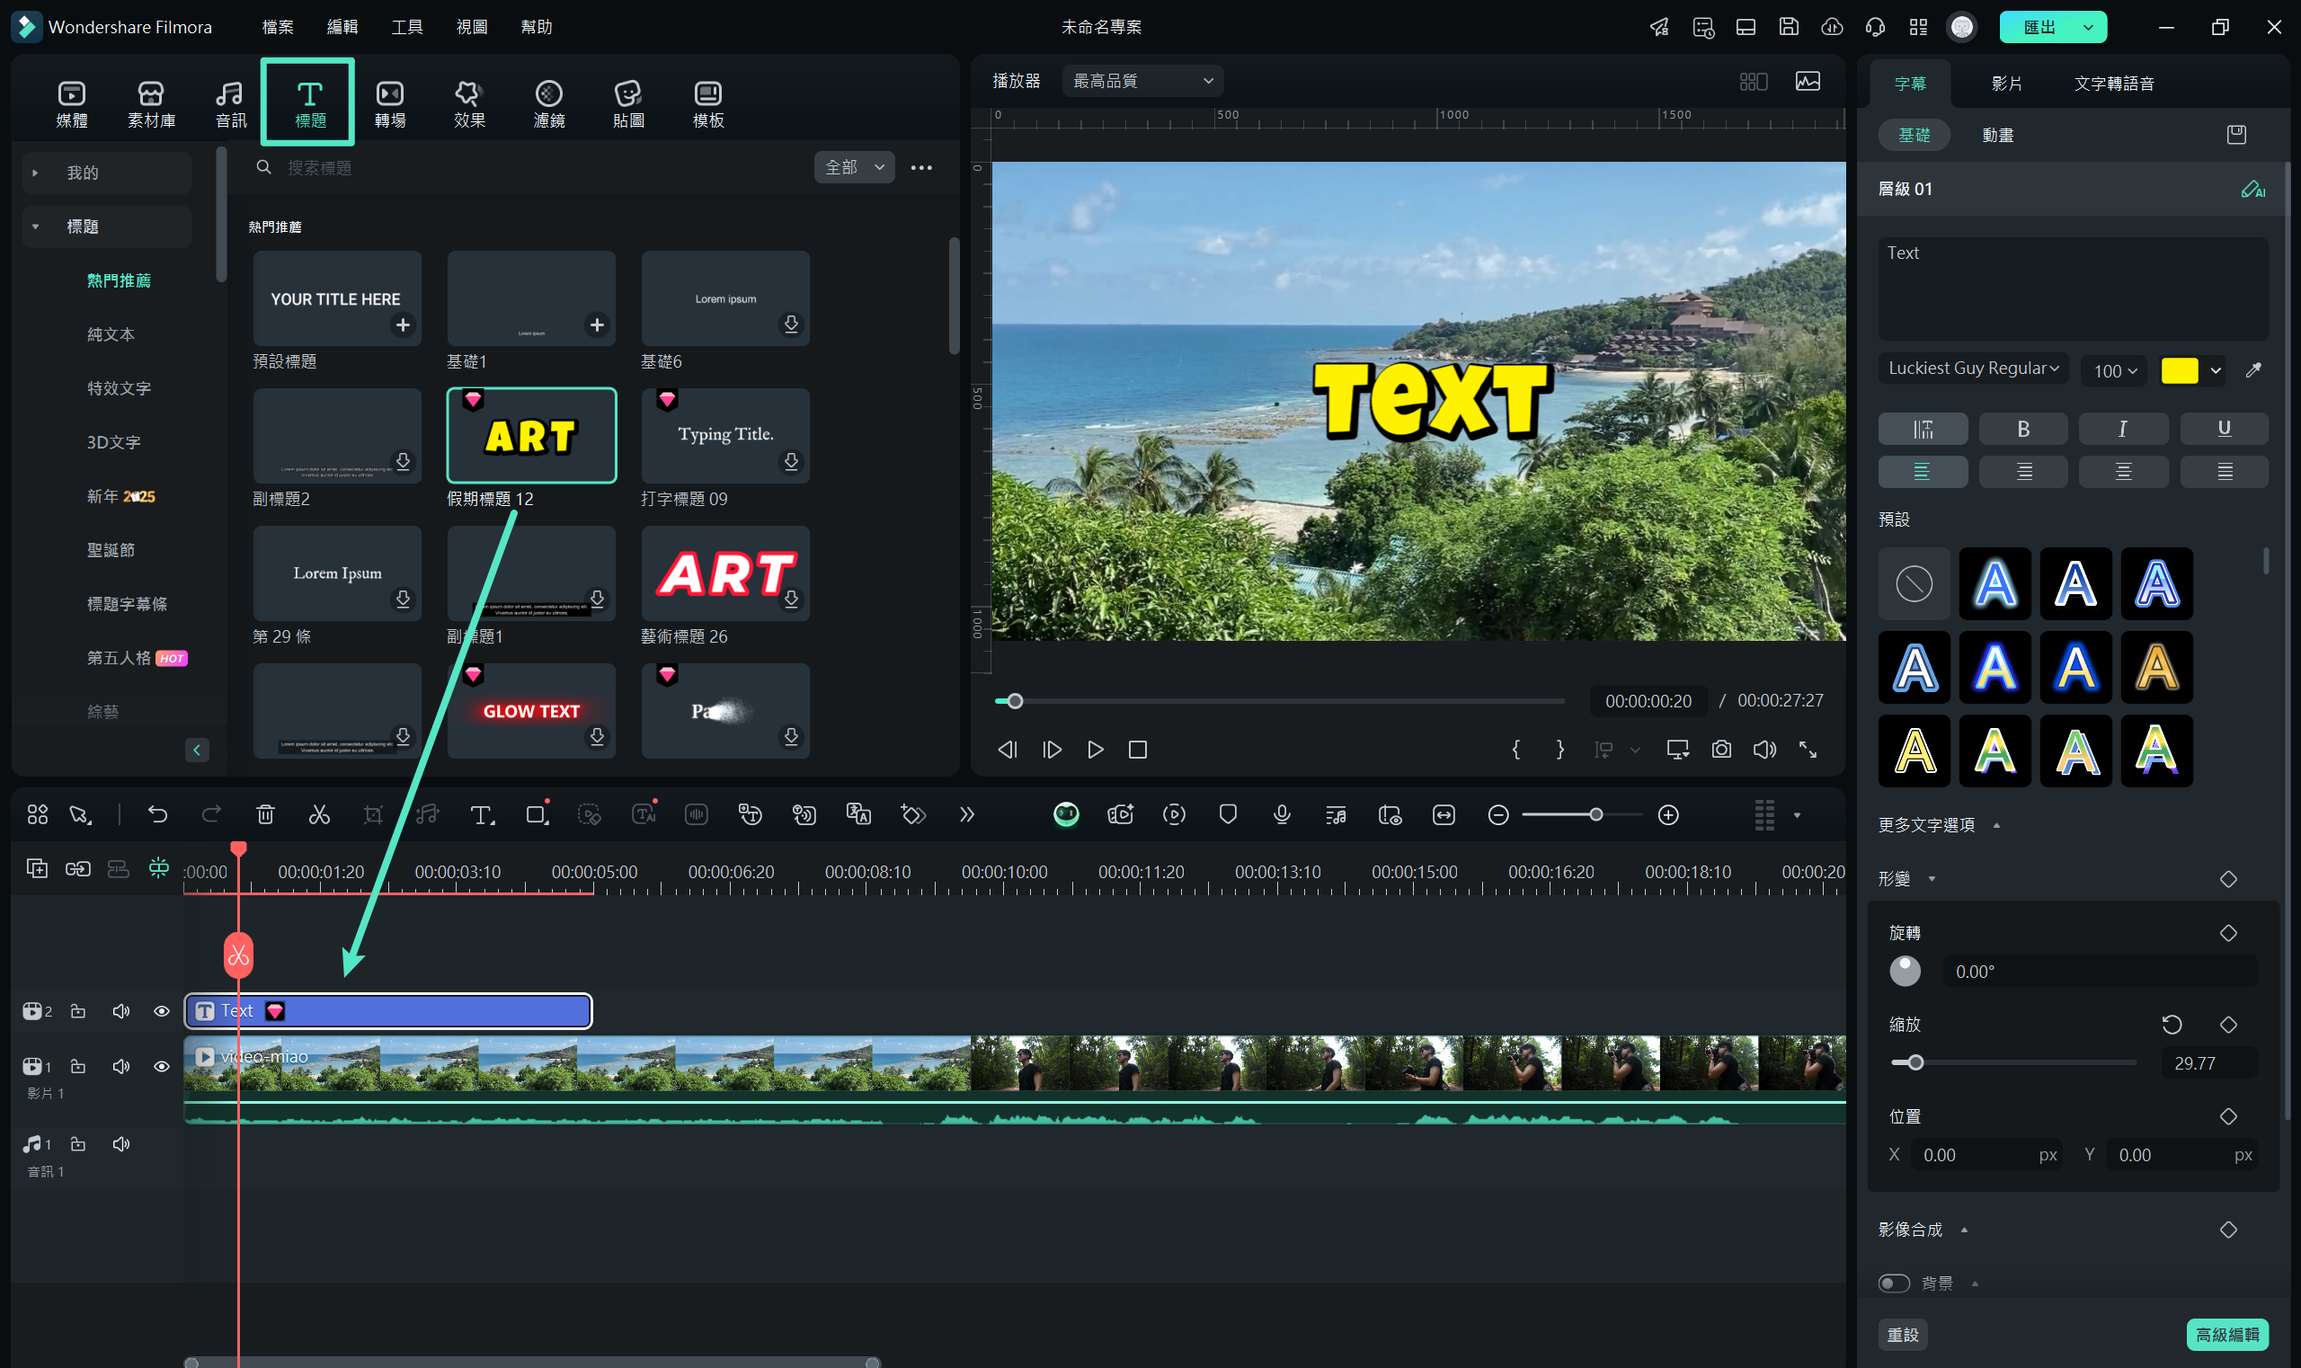Toggle bold B text formatting

pos(2022,429)
